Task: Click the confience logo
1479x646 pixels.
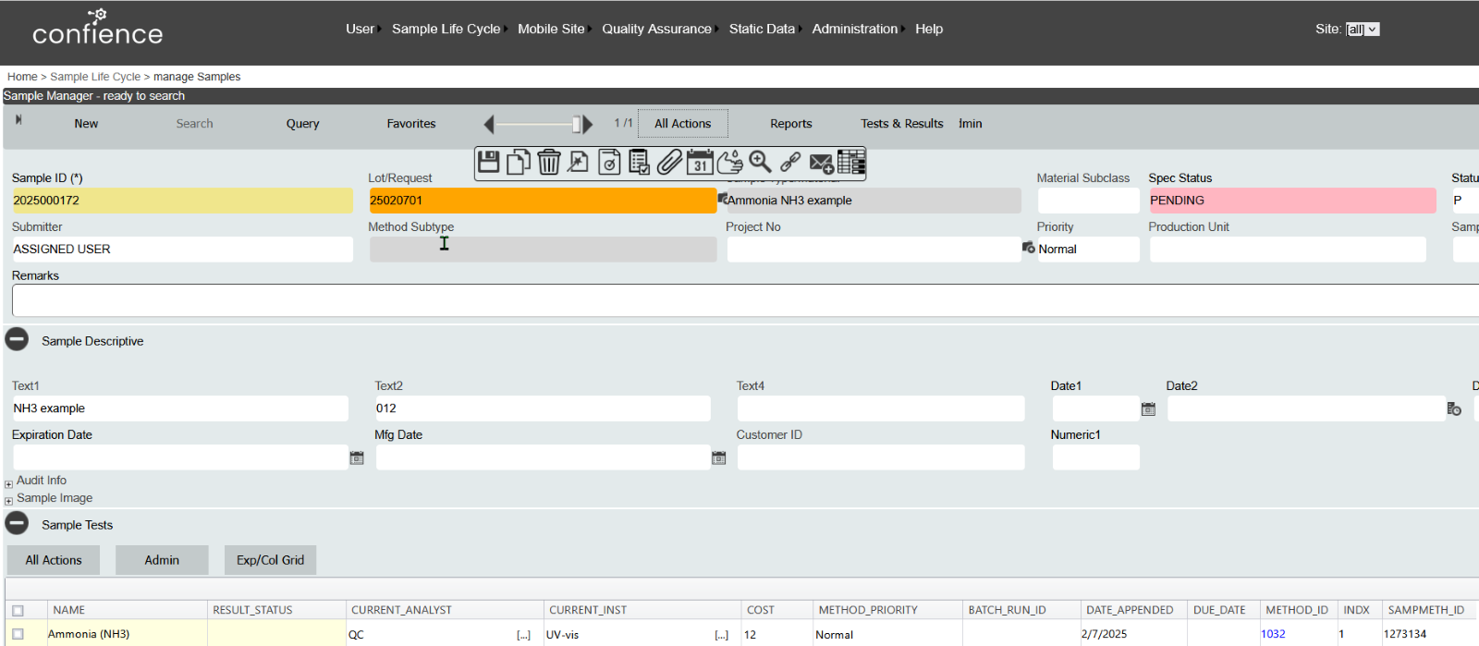Action: click(97, 28)
